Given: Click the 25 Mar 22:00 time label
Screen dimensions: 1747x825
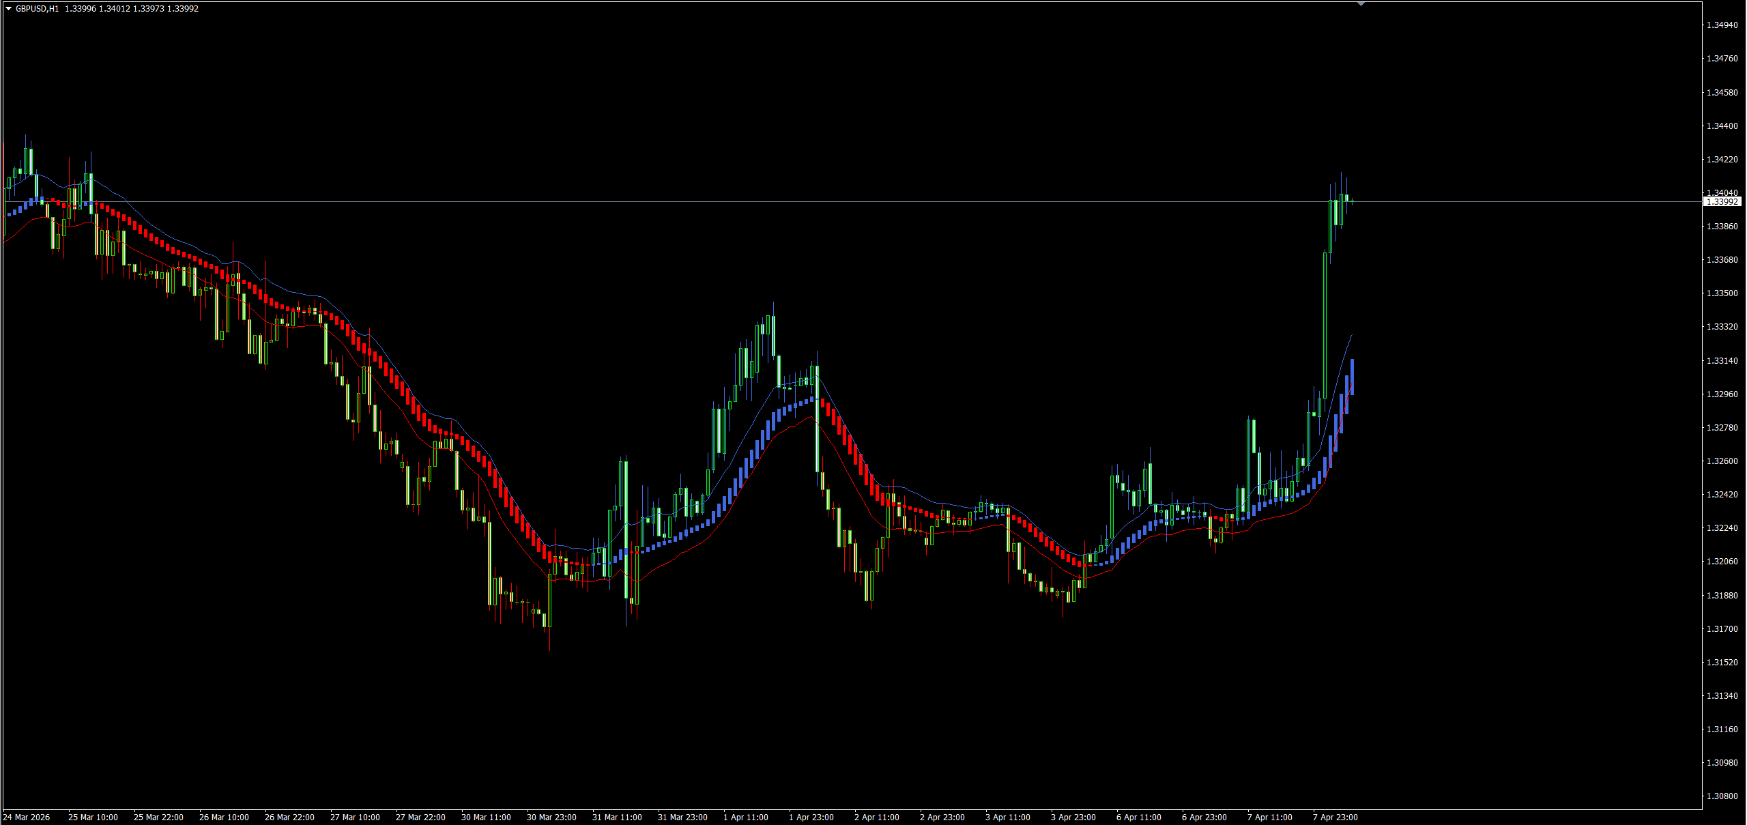Looking at the screenshot, I should click(158, 817).
